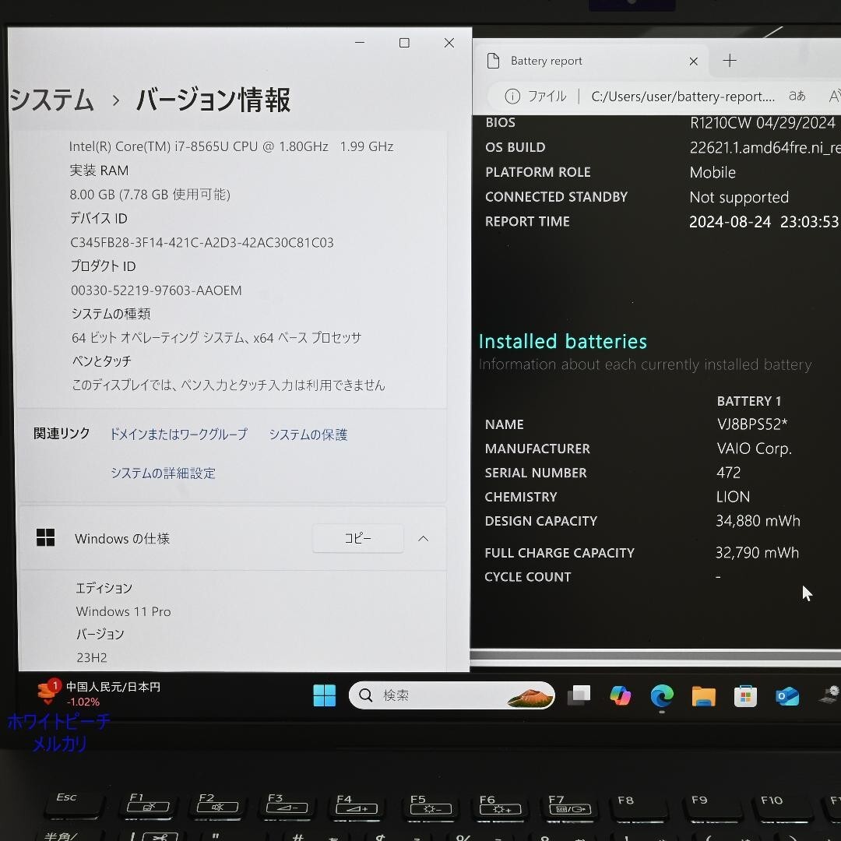
Task: Switch to Microsoft Edge in taskbar
Action: [662, 695]
